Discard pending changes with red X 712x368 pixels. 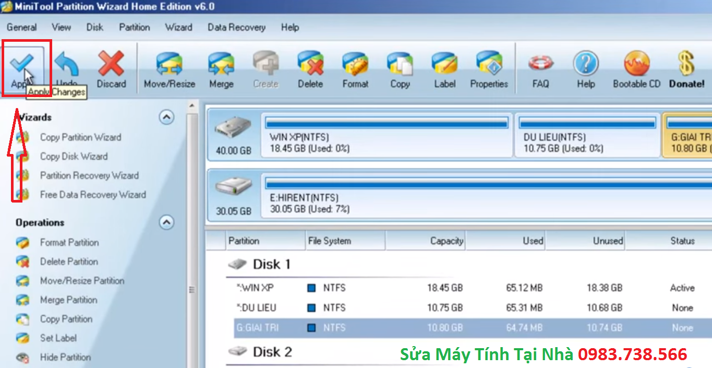pyautogui.click(x=111, y=64)
